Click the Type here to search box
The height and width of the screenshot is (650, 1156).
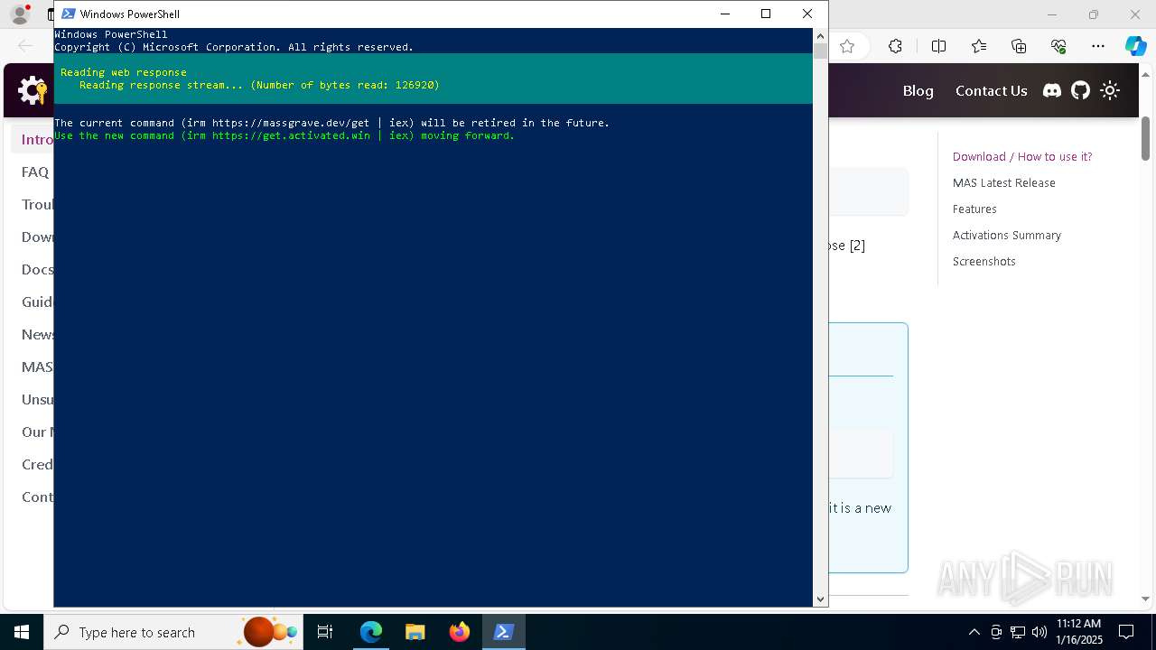tap(173, 632)
